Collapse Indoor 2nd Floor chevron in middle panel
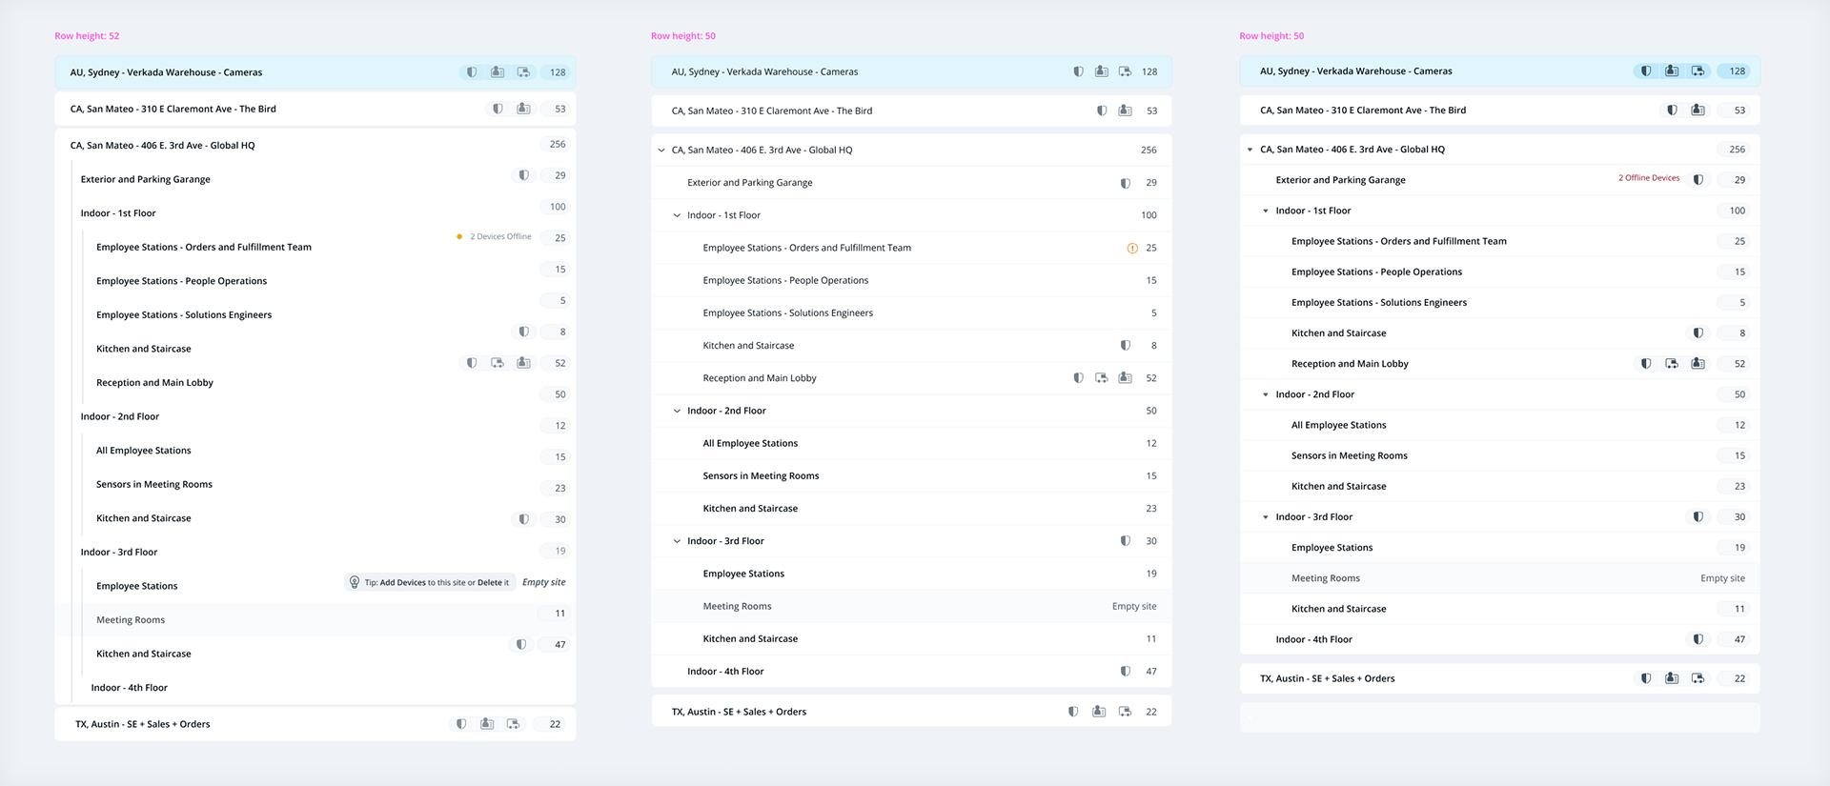Image resolution: width=1830 pixels, height=786 pixels. [x=678, y=412]
